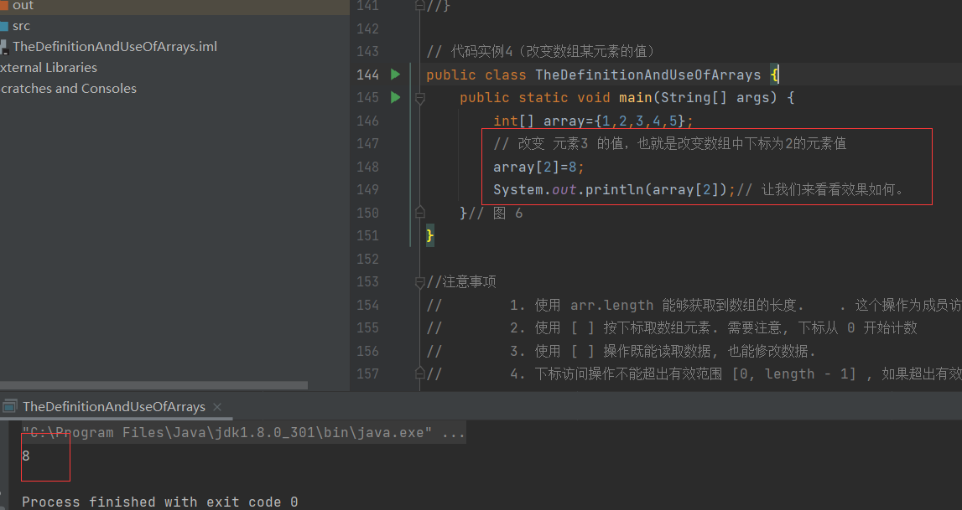
Task: Click line number 144 in gutter
Action: (367, 75)
